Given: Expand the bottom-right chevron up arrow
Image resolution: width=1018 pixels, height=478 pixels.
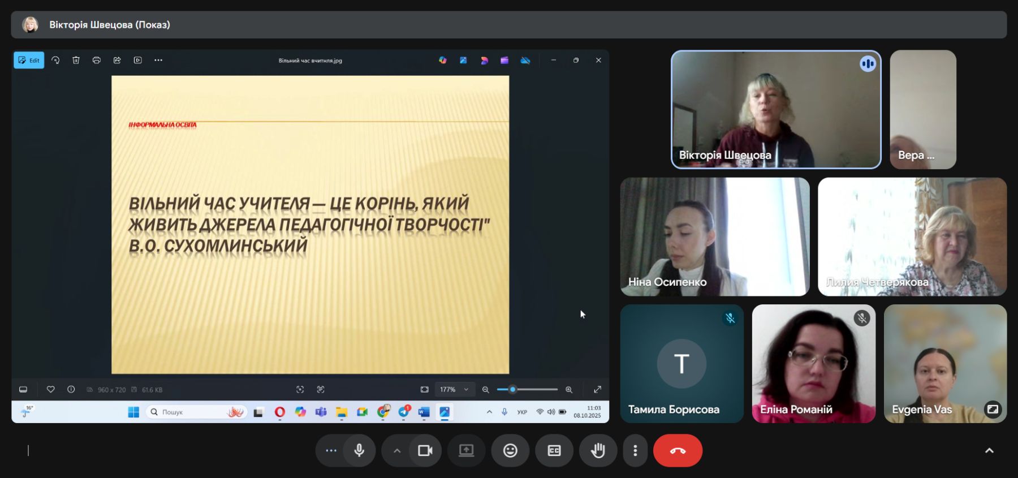Looking at the screenshot, I should click(x=989, y=450).
